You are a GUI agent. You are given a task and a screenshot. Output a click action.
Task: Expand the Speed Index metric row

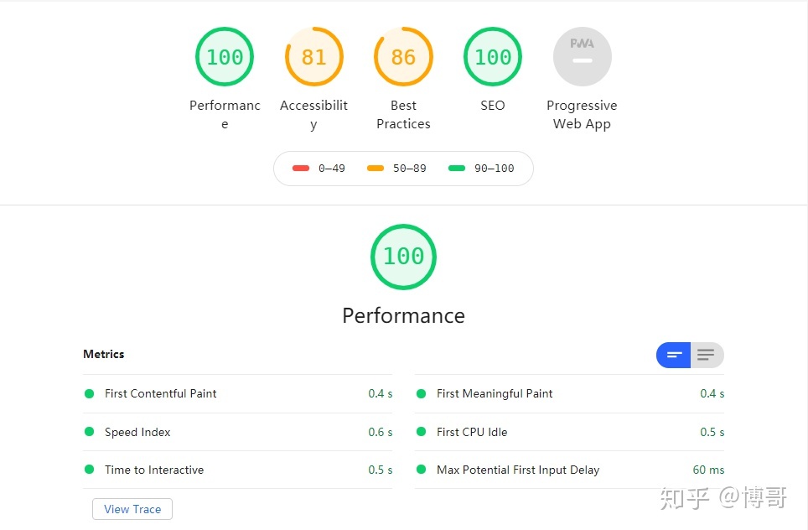pyautogui.click(x=237, y=432)
